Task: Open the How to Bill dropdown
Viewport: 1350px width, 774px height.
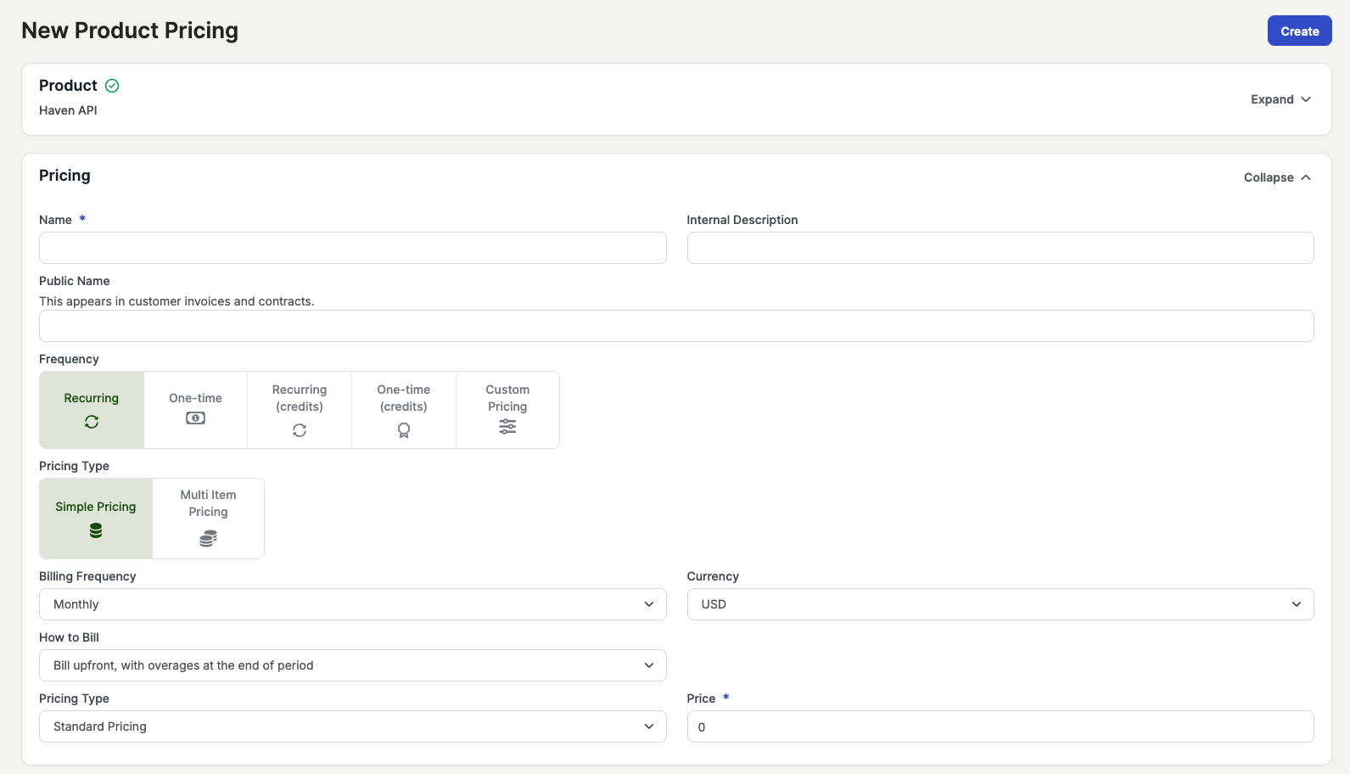Action: (x=352, y=665)
